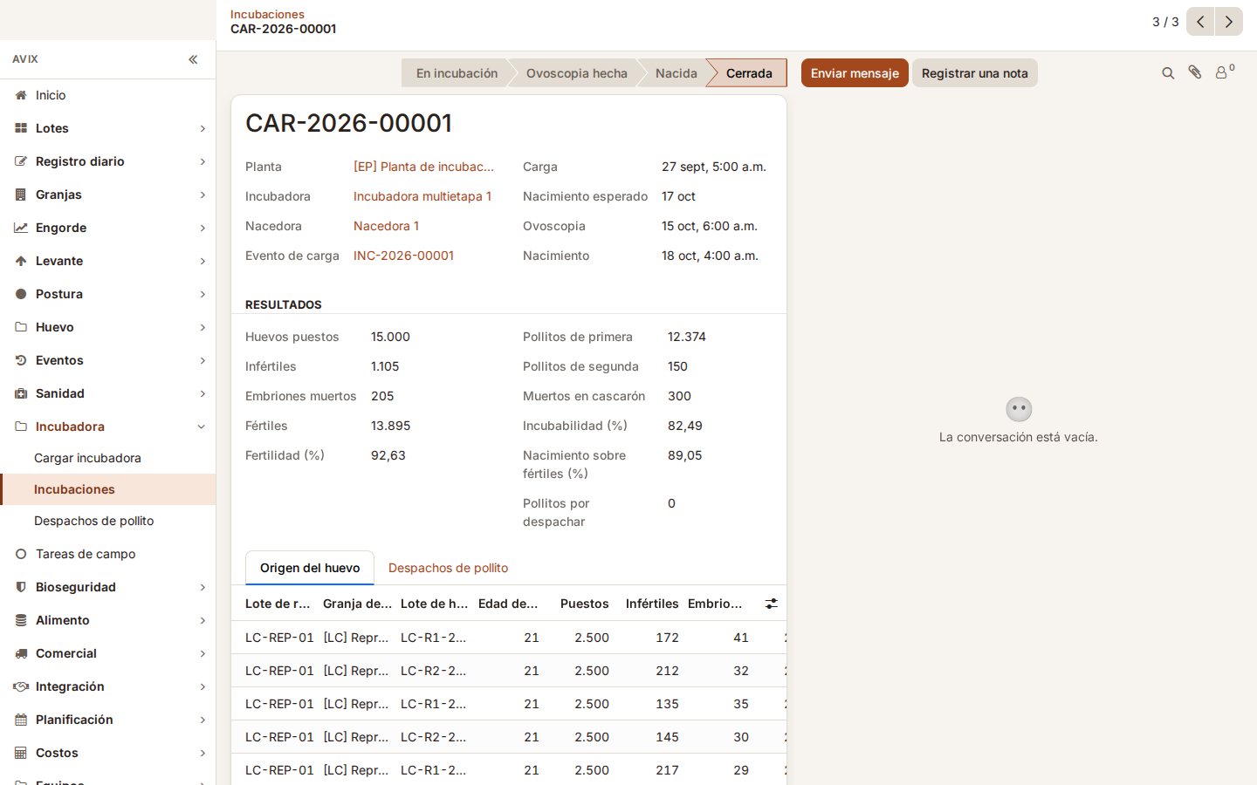Open the followers icon in chatter
1257x785 pixels.
point(1225,72)
